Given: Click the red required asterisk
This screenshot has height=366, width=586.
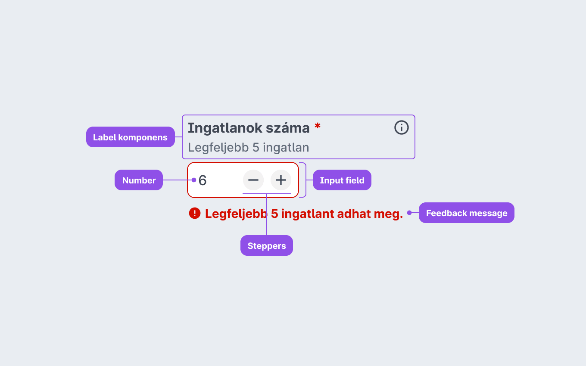Looking at the screenshot, I should 318,126.
